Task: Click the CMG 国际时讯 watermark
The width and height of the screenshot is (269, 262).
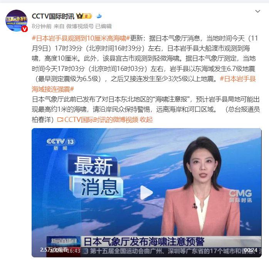Action: click(240, 196)
